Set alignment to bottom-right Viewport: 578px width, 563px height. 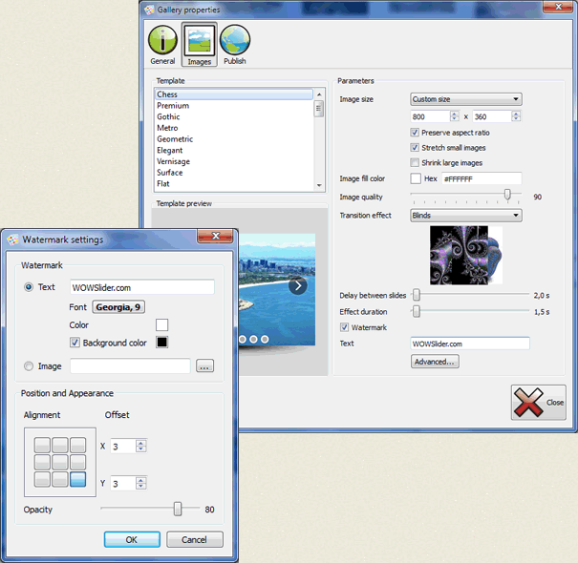click(x=77, y=479)
